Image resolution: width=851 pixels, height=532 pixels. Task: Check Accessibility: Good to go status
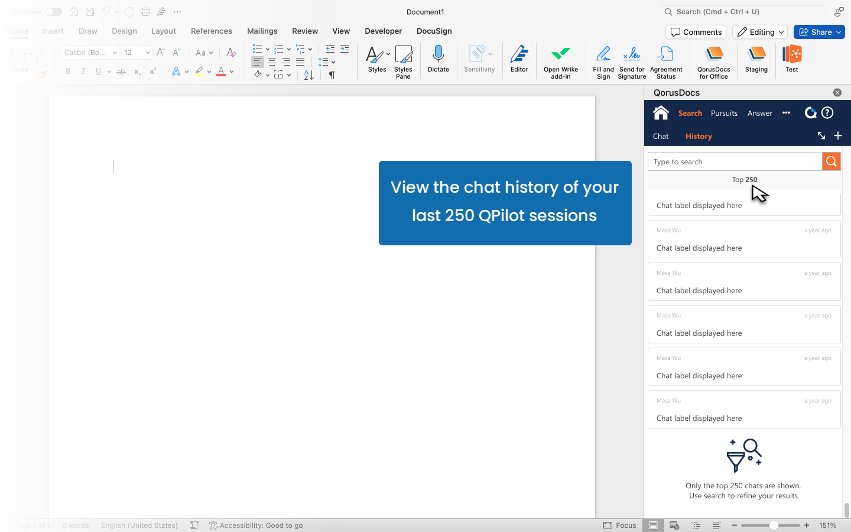coord(256,525)
